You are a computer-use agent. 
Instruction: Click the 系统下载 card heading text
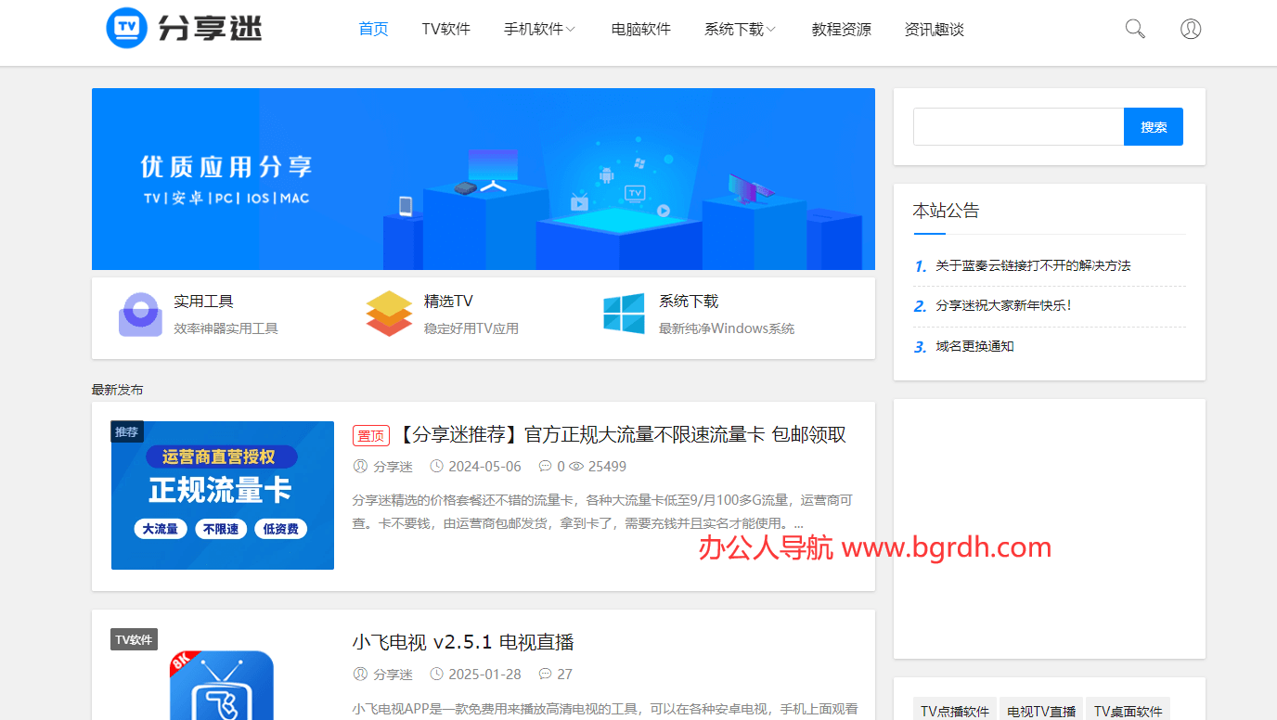[x=689, y=302]
